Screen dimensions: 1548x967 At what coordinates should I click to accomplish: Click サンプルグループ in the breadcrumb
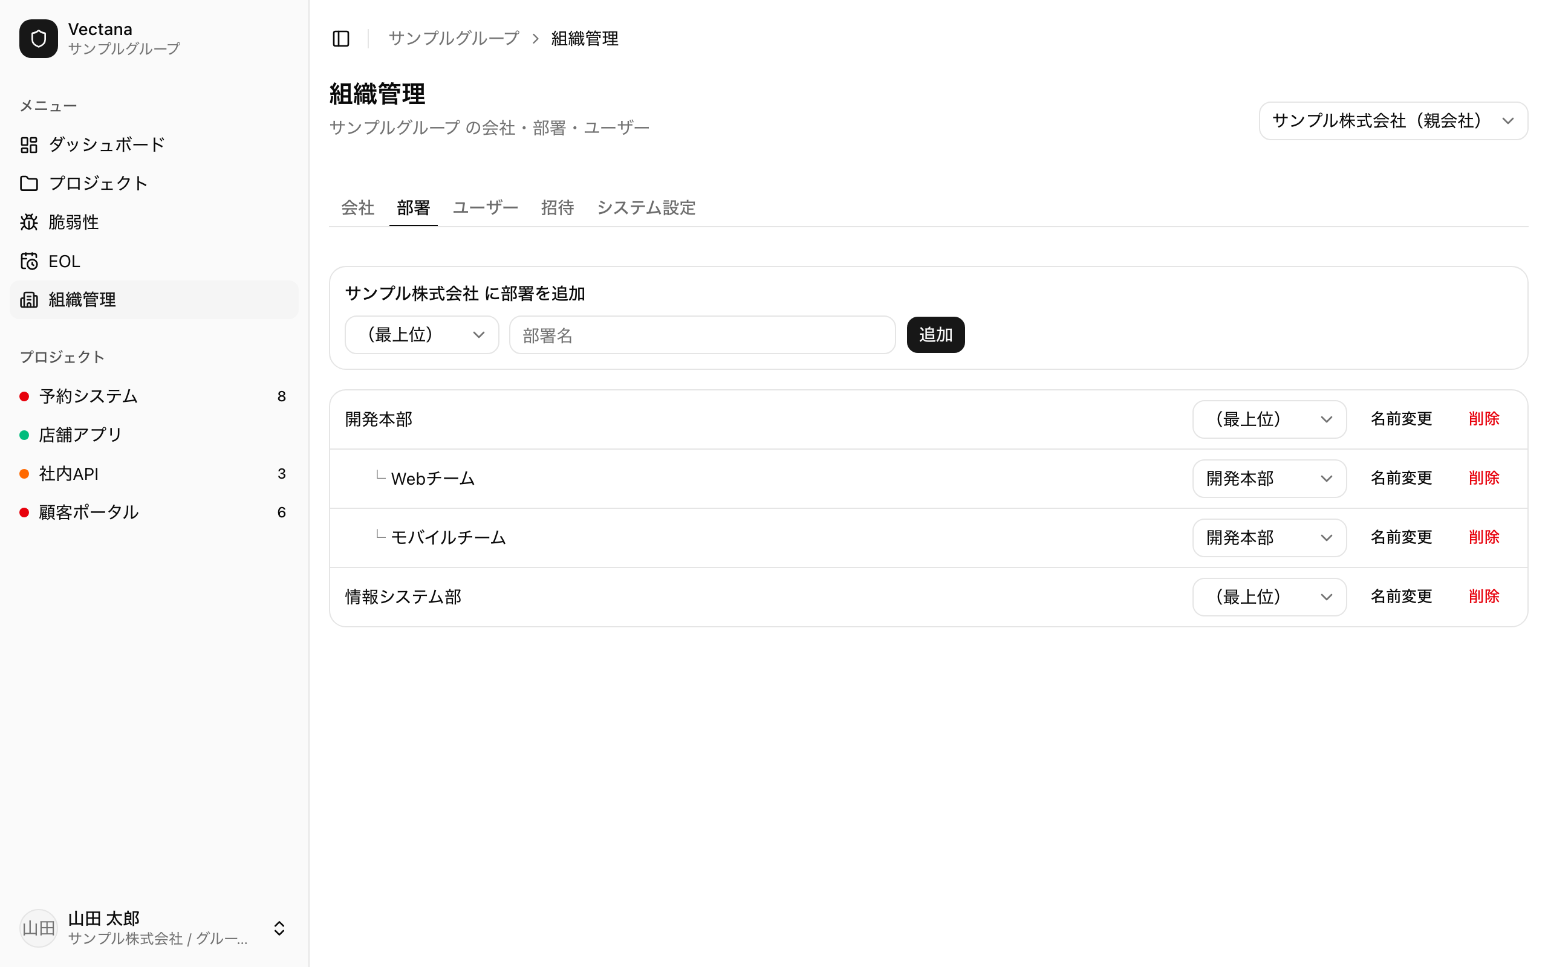454,38
